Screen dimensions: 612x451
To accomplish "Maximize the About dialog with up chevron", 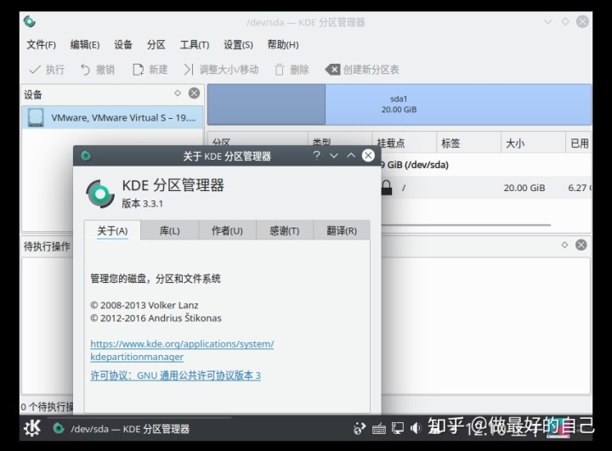I will click(351, 155).
